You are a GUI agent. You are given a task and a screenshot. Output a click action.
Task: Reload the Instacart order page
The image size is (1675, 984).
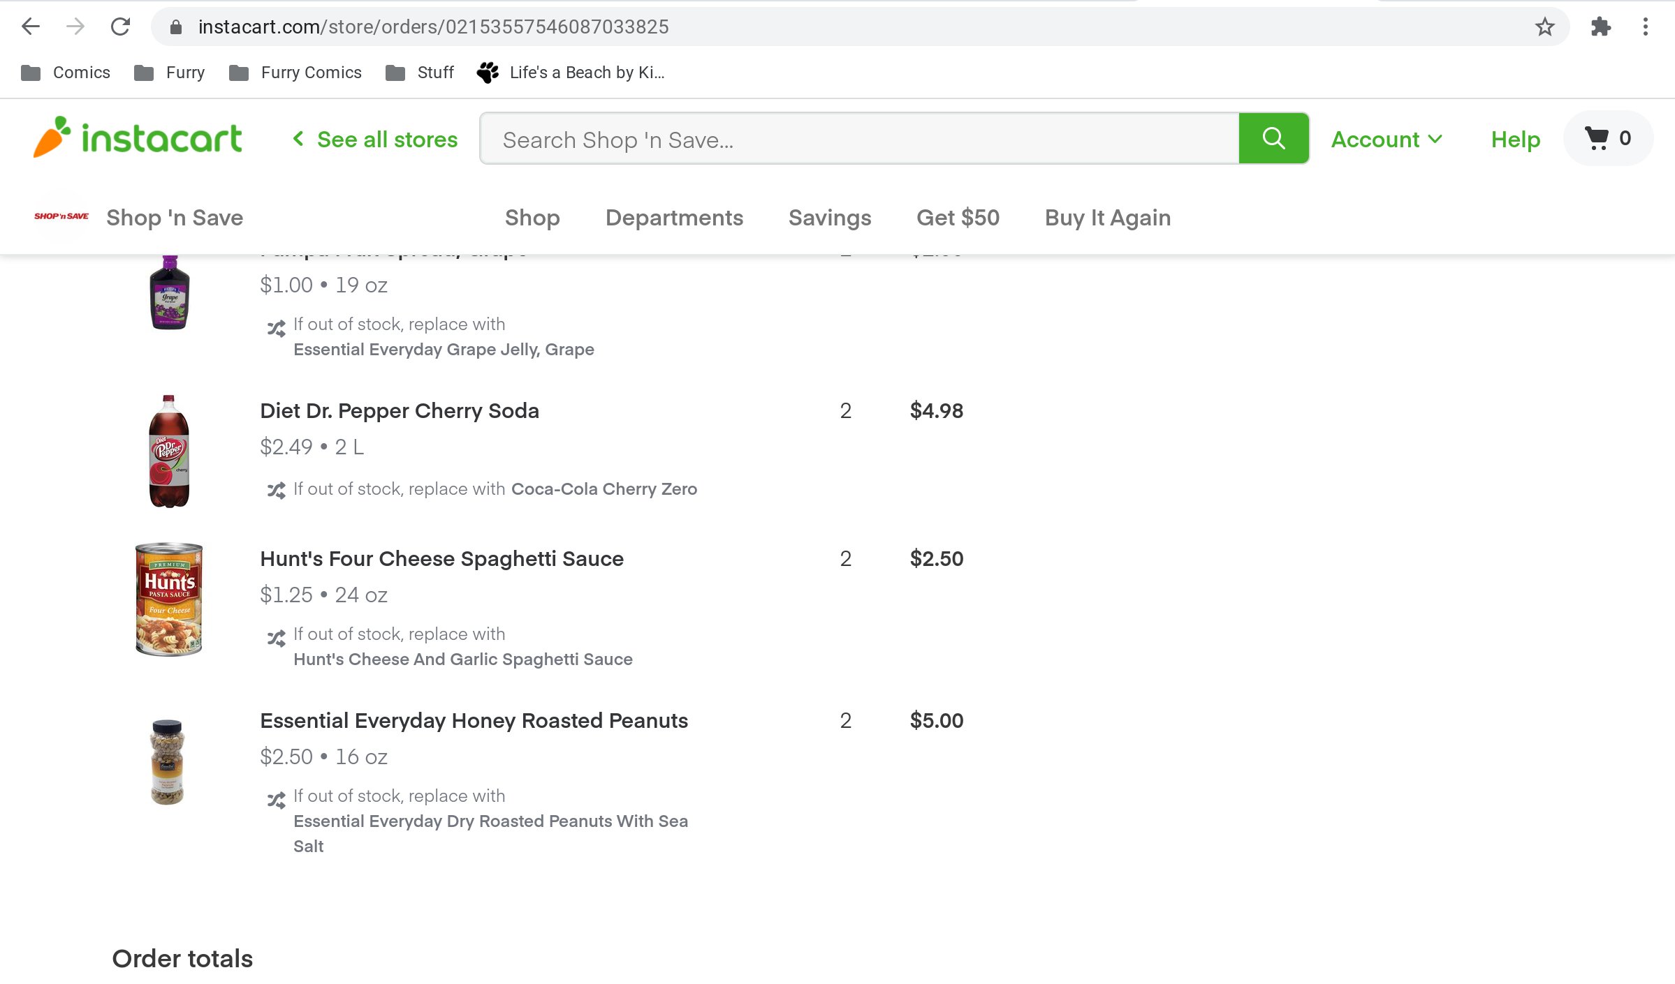[120, 27]
